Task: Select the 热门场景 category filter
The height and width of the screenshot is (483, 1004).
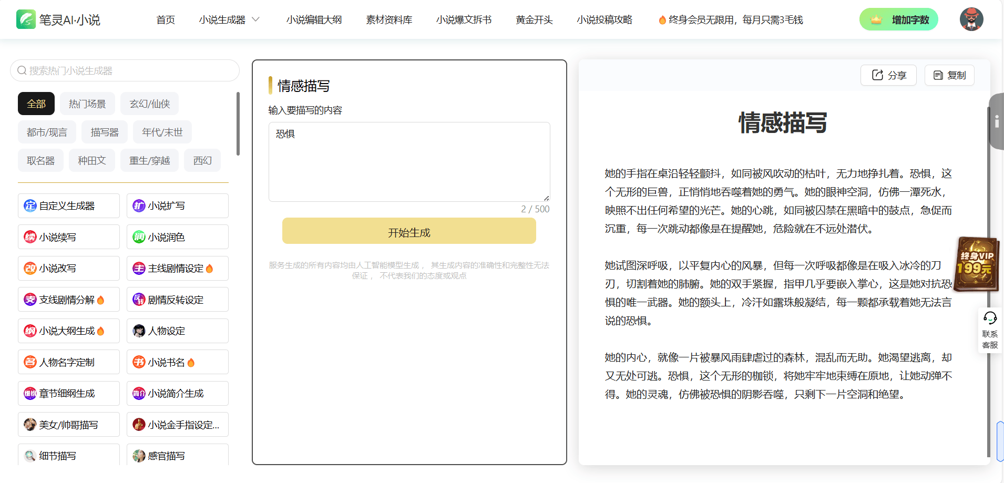Action: pos(87,104)
